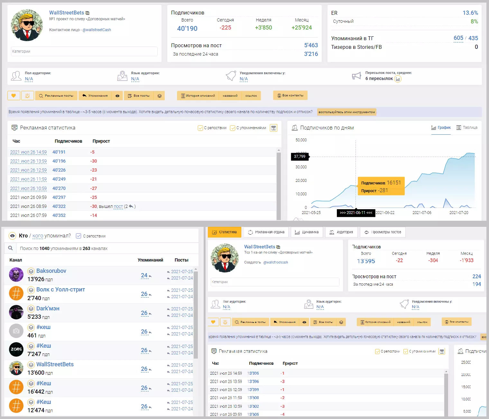Click the table export icon in Рекламная статистика
This screenshot has height=419, width=489.
point(273,128)
